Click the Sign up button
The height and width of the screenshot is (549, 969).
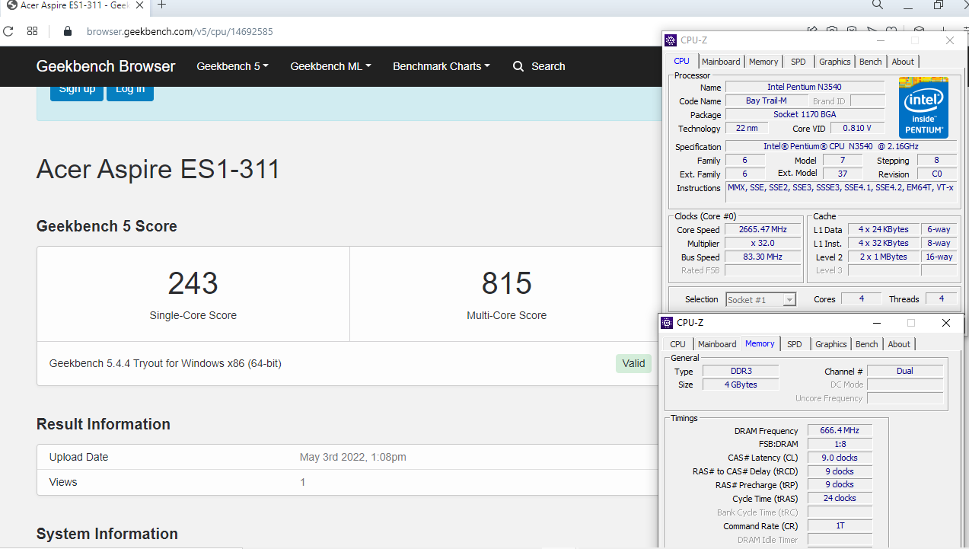[x=77, y=90]
